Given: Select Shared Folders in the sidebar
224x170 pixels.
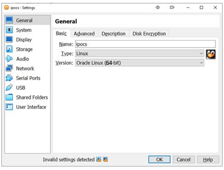Looking at the screenshot, I should coord(28,97).
